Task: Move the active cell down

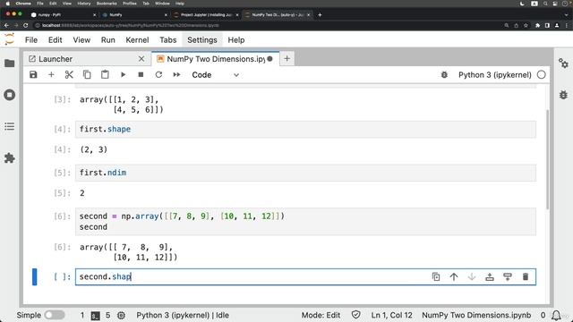Action: [x=472, y=276]
